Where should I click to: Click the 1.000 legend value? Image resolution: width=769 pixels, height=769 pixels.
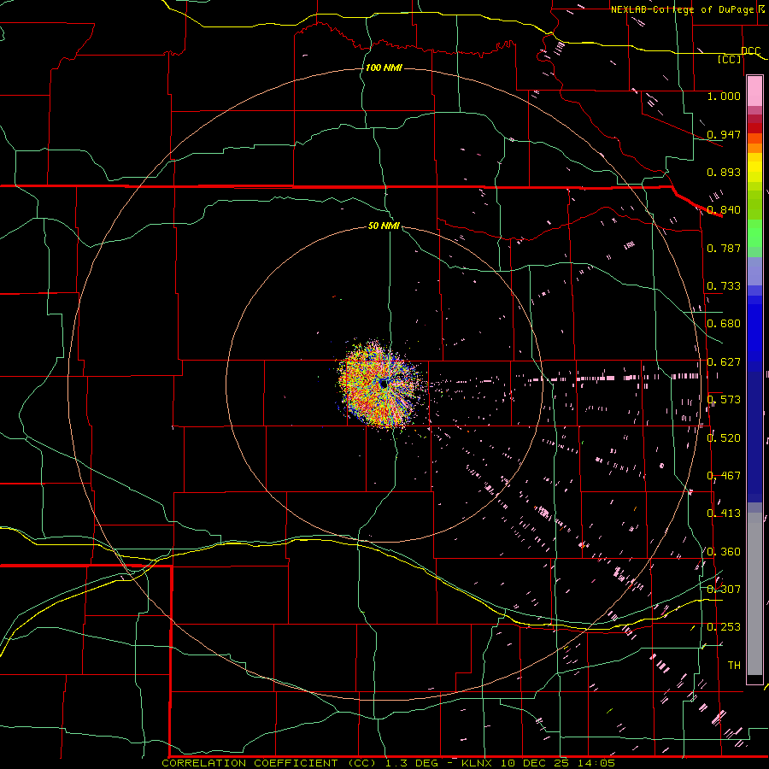click(x=724, y=96)
